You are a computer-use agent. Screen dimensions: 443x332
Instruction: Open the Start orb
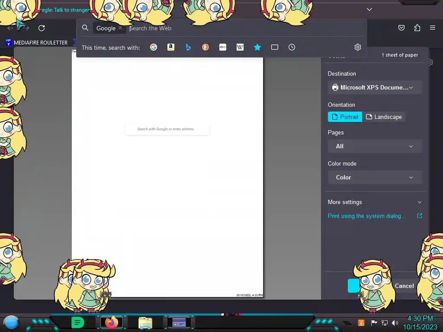click(x=11, y=322)
